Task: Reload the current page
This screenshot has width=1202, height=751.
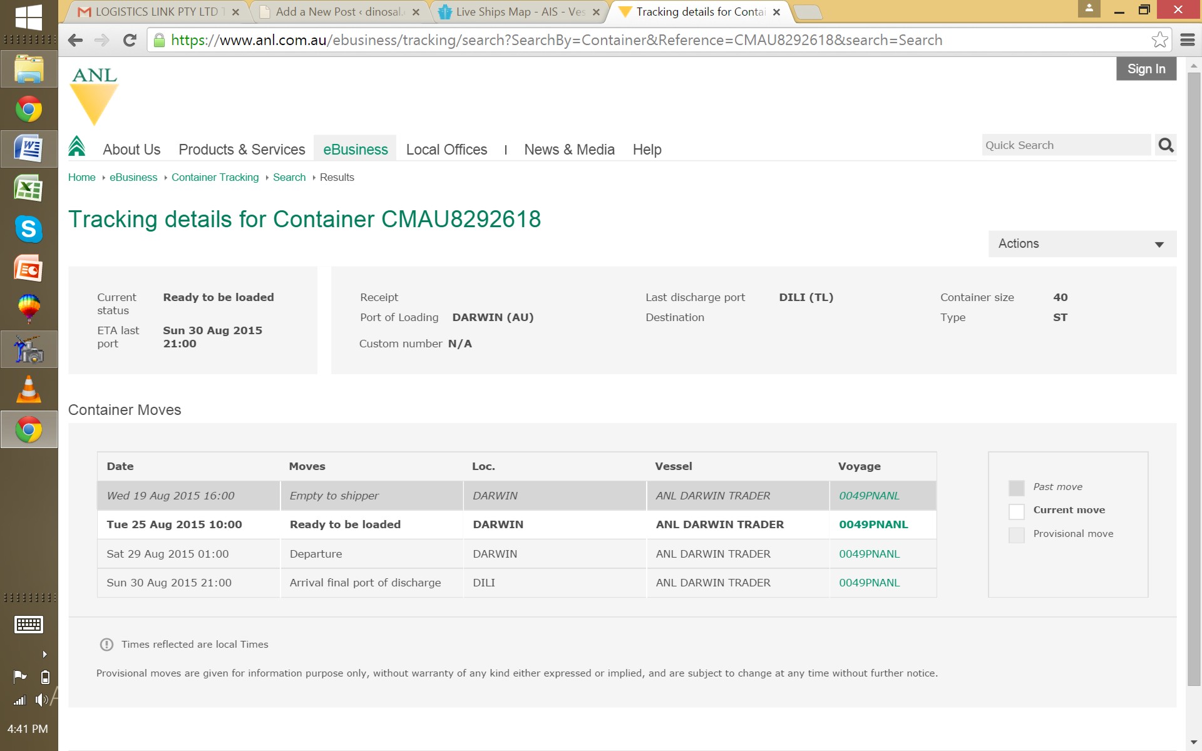Action: pyautogui.click(x=130, y=40)
